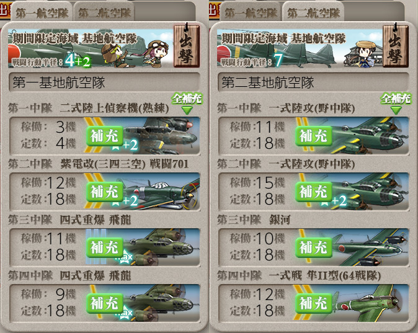Click the left panel's 出撃 wooden sortie sign

click(187, 45)
